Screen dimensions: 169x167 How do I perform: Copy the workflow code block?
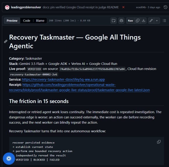tap(159, 142)
